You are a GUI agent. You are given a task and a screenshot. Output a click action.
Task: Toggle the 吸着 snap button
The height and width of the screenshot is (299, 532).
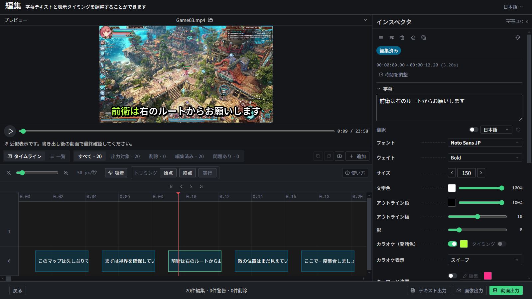[116, 173]
